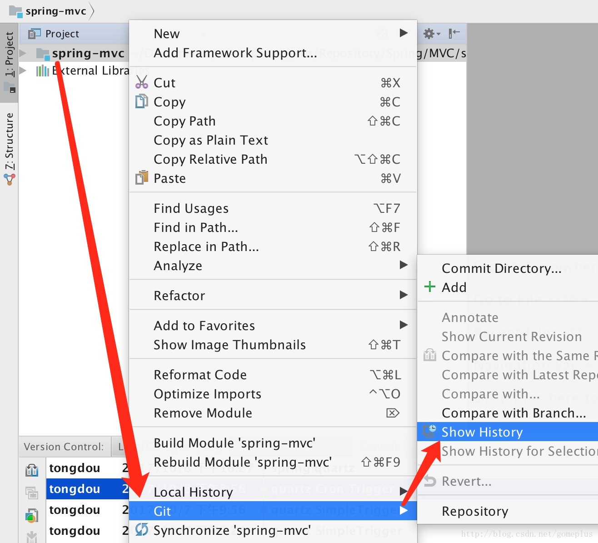Open the New submenu arrow
Image resolution: width=598 pixels, height=543 pixels.
click(x=404, y=33)
